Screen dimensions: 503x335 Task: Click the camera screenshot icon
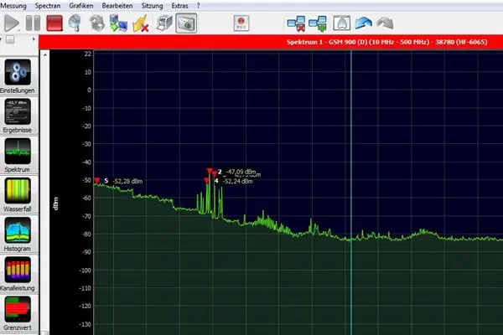pyautogui.click(x=186, y=23)
